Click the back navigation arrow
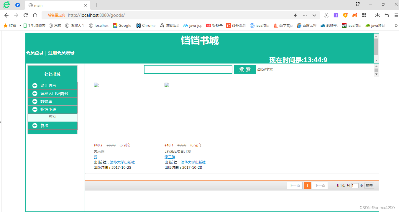 pyautogui.click(x=6, y=15)
